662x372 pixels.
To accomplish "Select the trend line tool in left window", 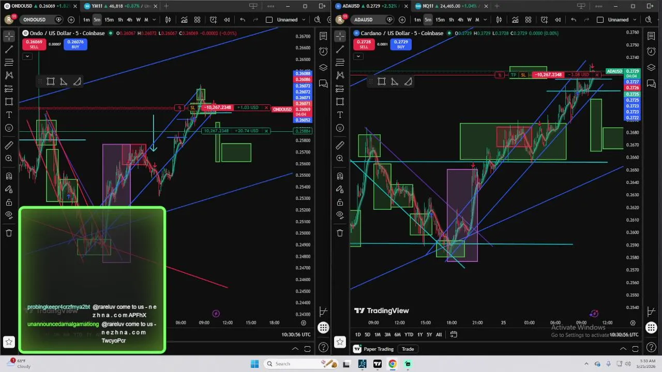I will (9, 50).
